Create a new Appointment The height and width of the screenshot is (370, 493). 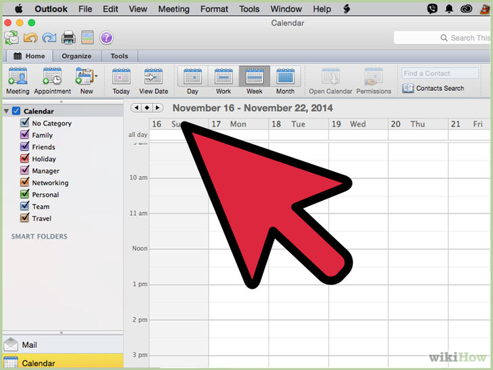(x=53, y=81)
